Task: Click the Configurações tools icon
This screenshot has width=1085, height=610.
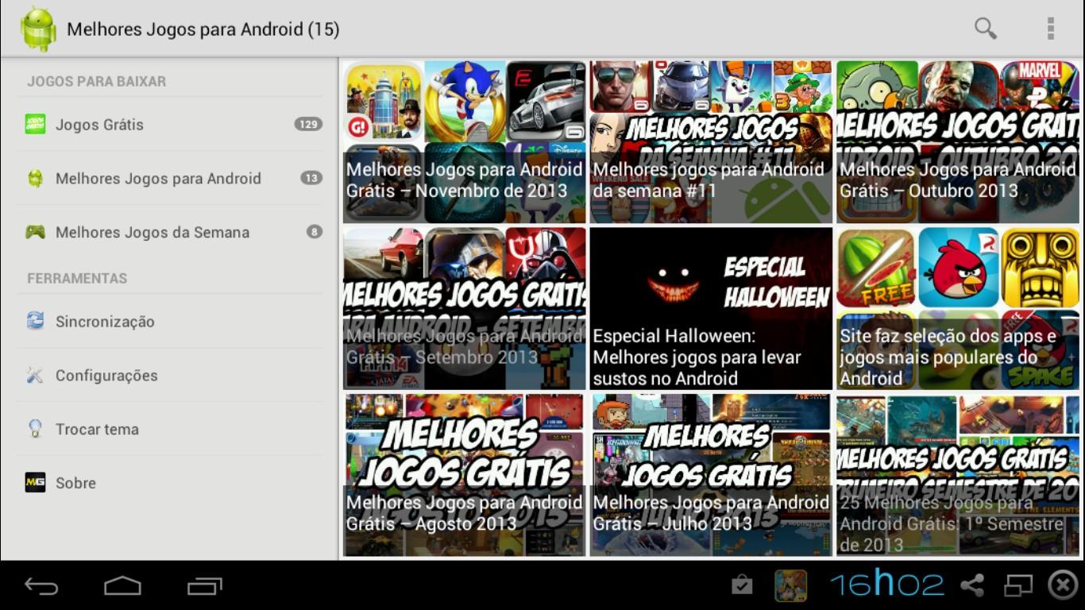Action: (35, 375)
